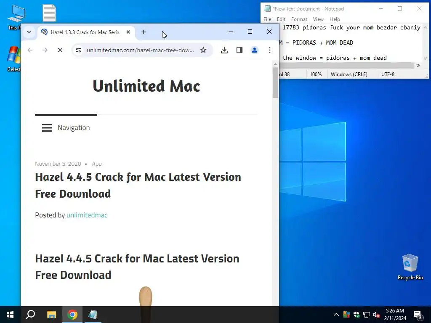Click Windows (CRLF) in Notepad status bar
Viewport: 431px width, 323px height.
(x=349, y=74)
